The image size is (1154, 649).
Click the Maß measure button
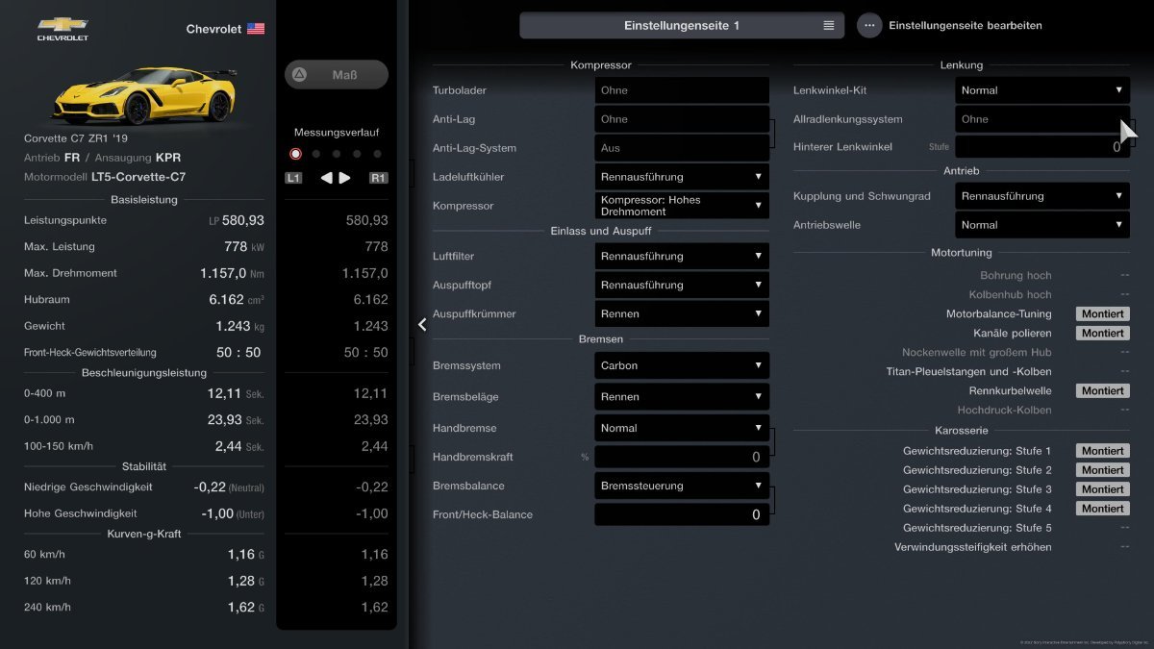pos(337,74)
